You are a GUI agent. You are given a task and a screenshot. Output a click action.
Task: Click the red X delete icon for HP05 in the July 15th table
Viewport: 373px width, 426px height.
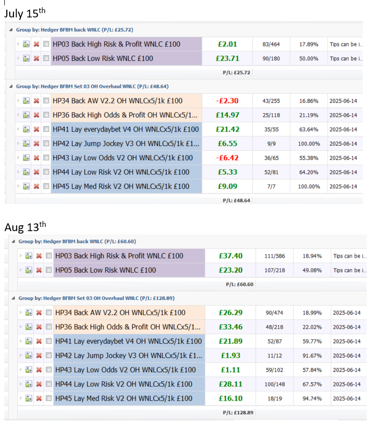(x=36, y=59)
